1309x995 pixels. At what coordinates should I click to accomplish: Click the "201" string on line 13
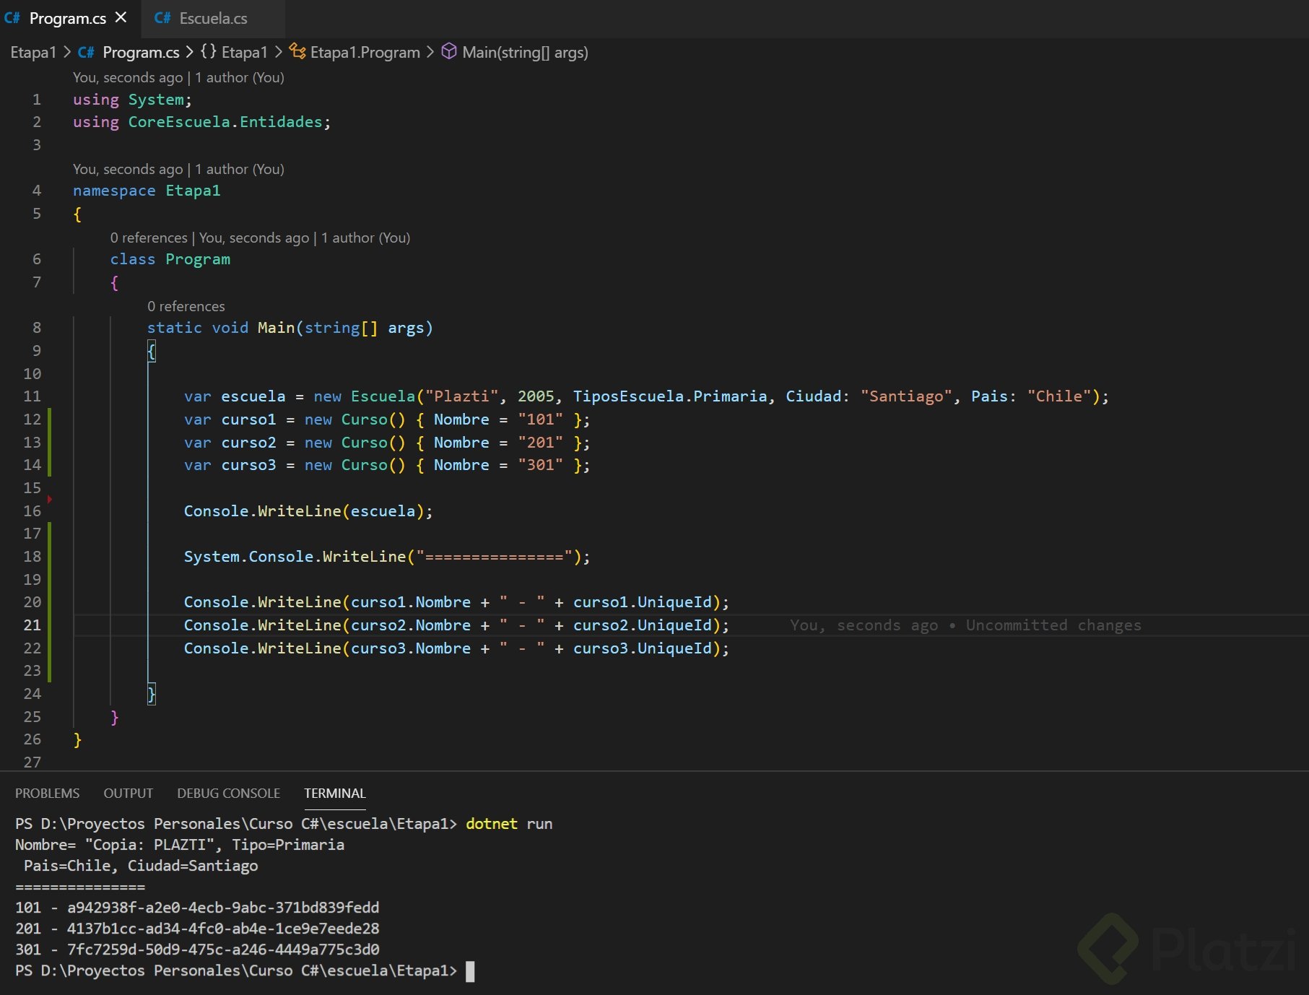540,443
